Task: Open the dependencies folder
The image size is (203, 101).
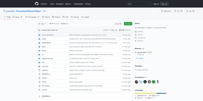Action: tap(46, 43)
